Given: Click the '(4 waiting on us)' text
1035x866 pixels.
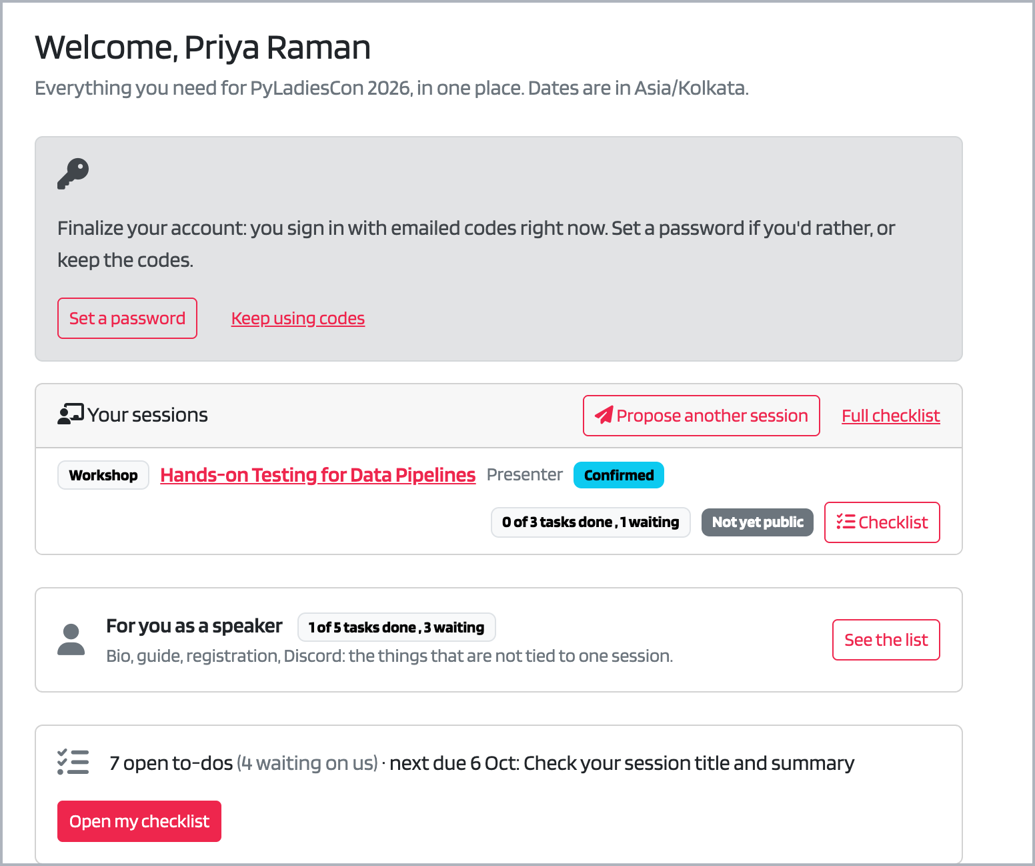Looking at the screenshot, I should (x=307, y=763).
